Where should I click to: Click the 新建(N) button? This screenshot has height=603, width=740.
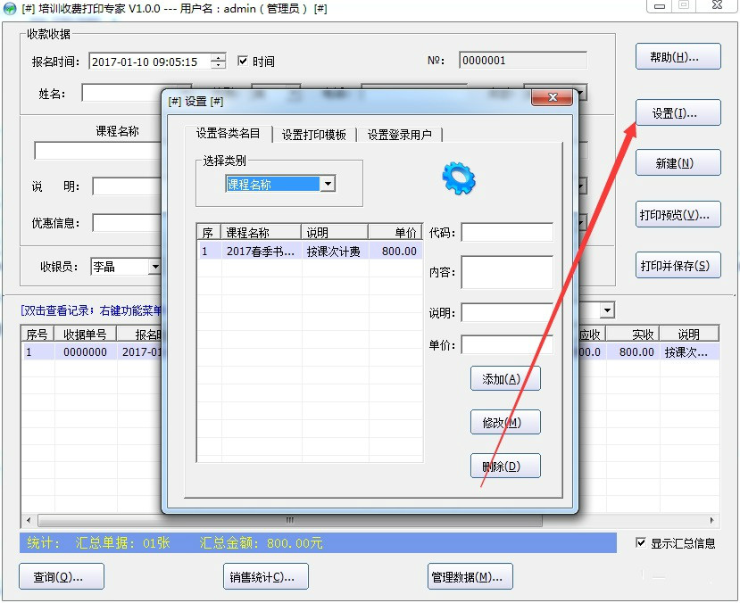point(678,162)
